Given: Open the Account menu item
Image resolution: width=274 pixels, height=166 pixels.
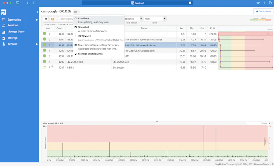Looking at the screenshot, I should pyautogui.click(x=12, y=44).
